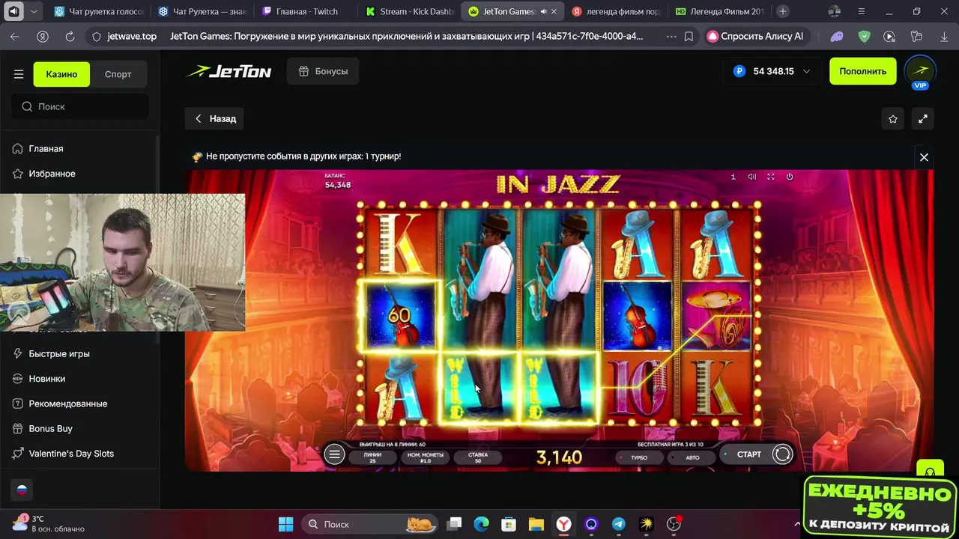Mute the slot game sound
The height and width of the screenshot is (539, 959).
(752, 177)
